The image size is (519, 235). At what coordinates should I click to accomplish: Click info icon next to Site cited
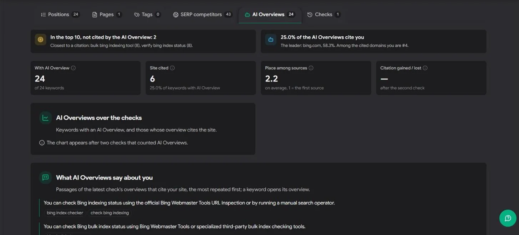click(x=172, y=68)
